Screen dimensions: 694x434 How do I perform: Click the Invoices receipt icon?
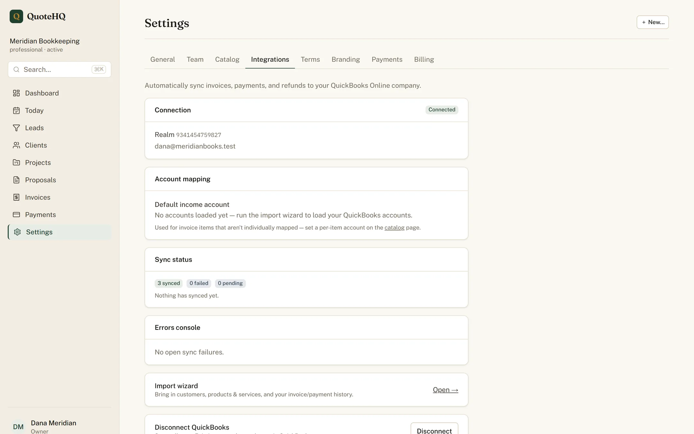(x=16, y=197)
